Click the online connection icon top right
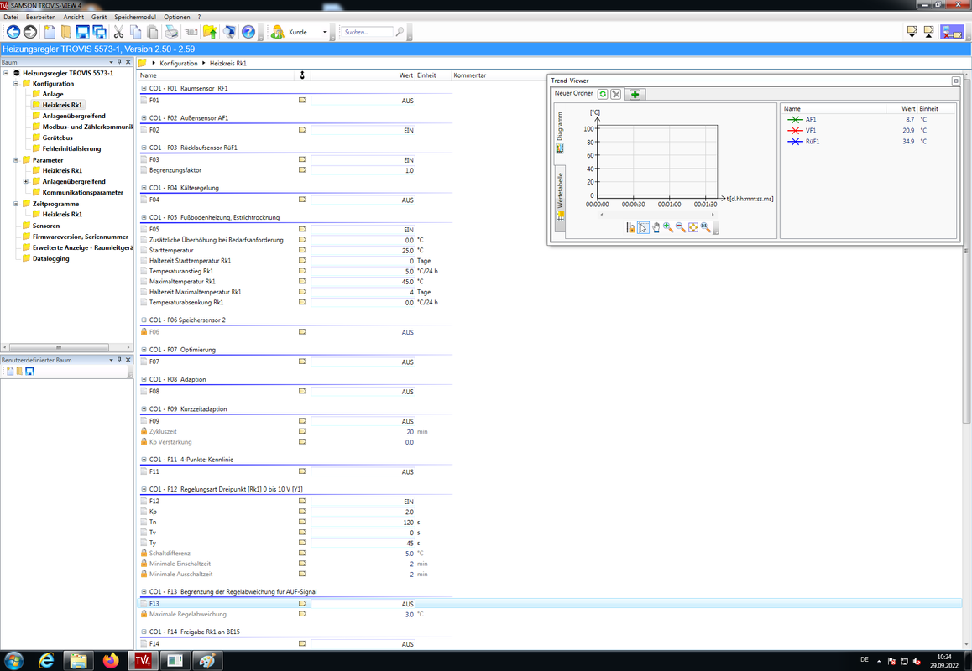Screen dimensions: 972x671 click(952, 32)
